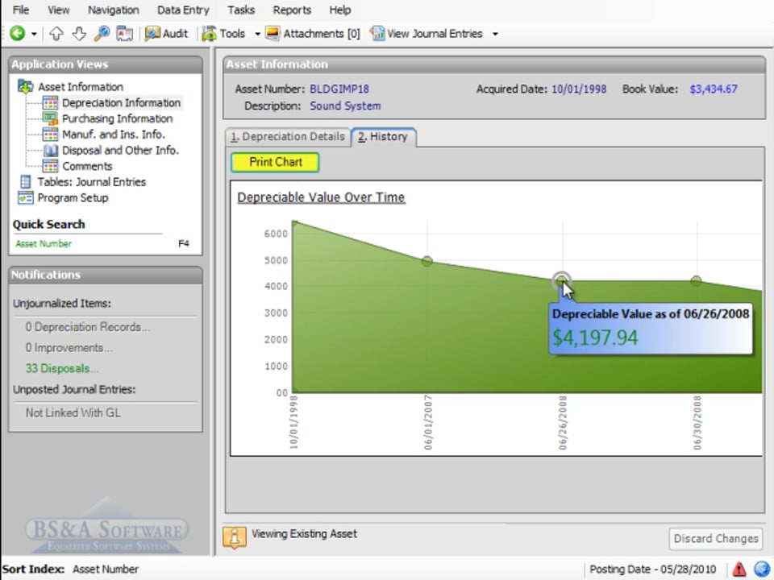This screenshot has width=774, height=580.
Task: Click the Depreciation Information grid icon
Action: click(x=50, y=102)
